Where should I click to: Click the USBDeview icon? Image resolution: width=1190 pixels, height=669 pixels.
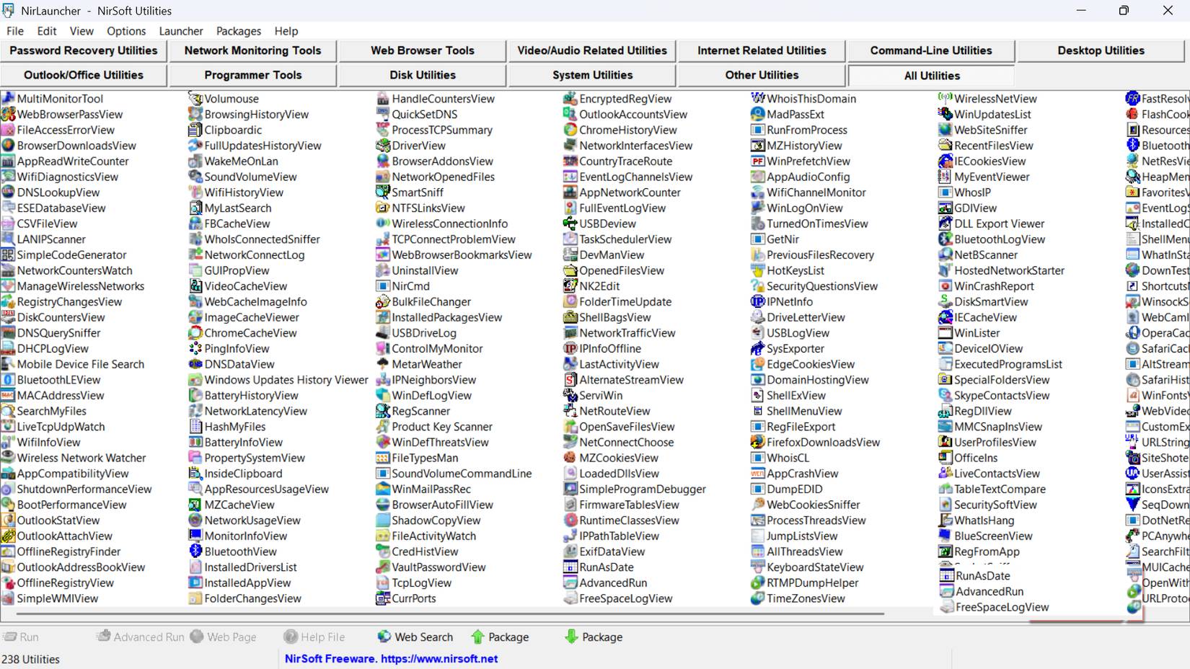[x=570, y=223]
